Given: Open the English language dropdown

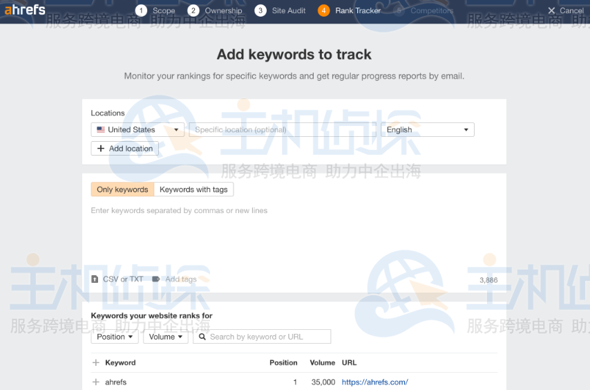Looking at the screenshot, I should click(427, 129).
